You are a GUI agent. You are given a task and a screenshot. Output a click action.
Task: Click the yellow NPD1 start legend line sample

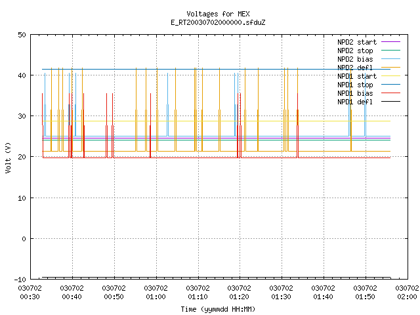click(391, 76)
